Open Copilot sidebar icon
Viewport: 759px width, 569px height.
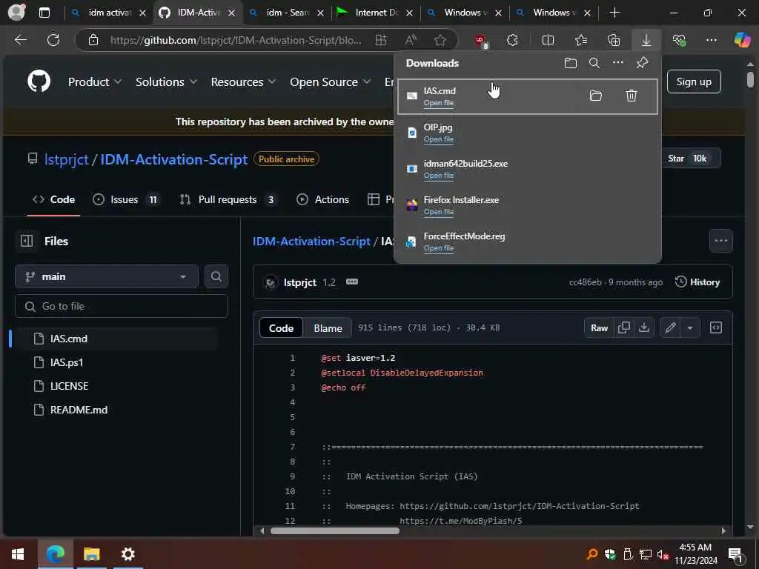742,40
